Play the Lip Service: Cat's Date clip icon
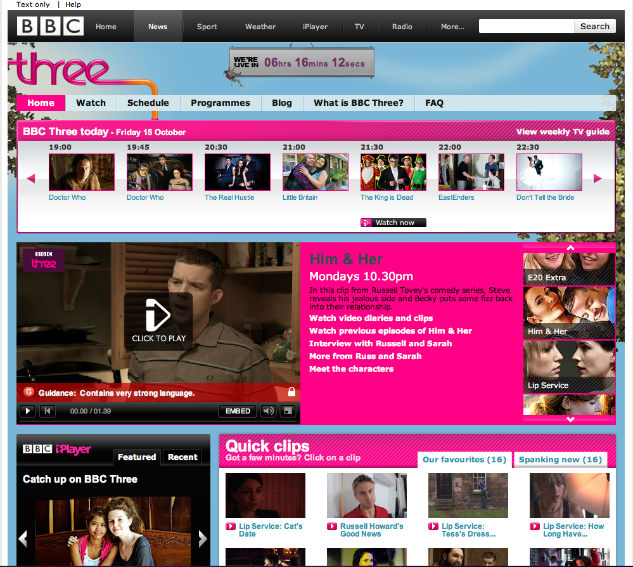The width and height of the screenshot is (633, 567). pos(231,526)
